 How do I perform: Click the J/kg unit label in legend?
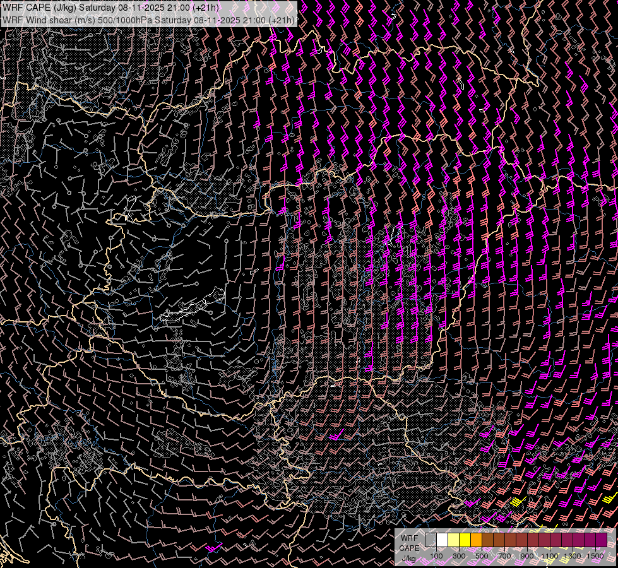click(408, 559)
